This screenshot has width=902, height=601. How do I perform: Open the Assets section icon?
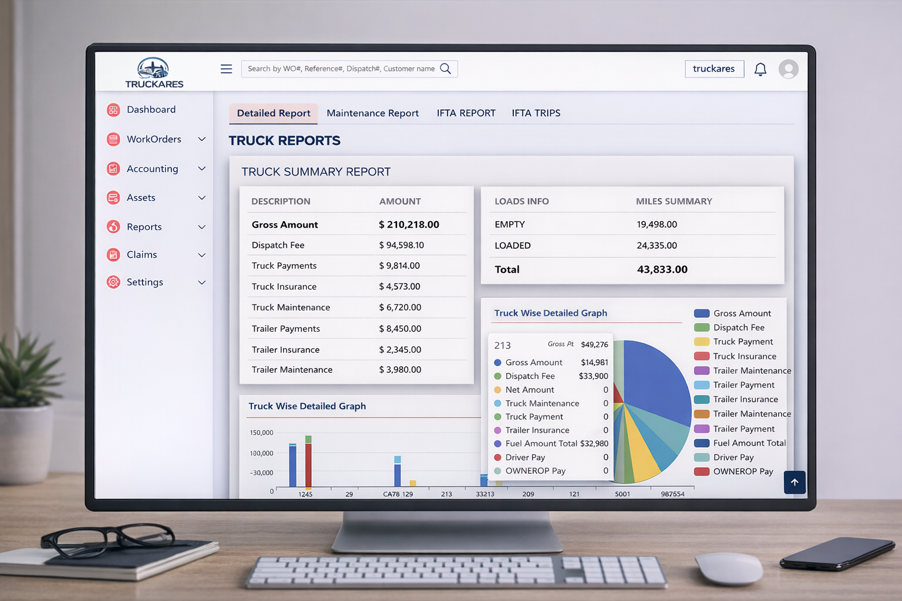click(113, 198)
